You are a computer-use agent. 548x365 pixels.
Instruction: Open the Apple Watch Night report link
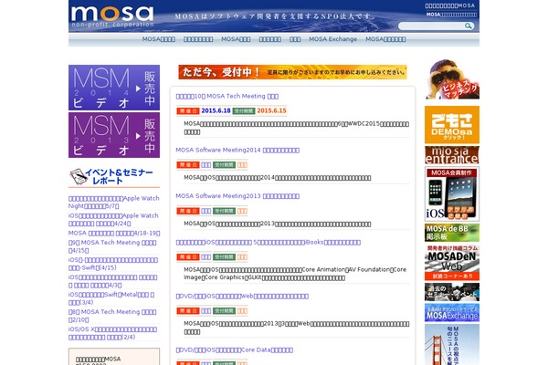pyautogui.click(x=114, y=202)
